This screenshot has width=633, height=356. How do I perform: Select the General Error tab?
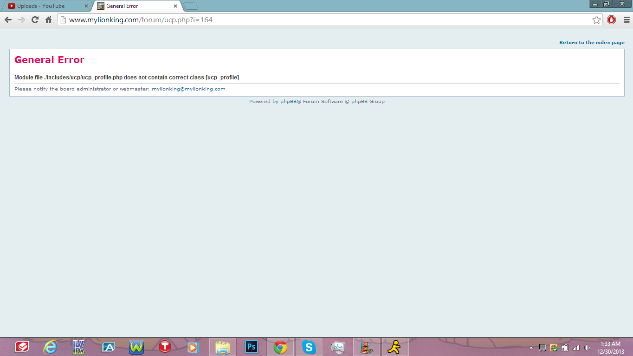tap(132, 6)
